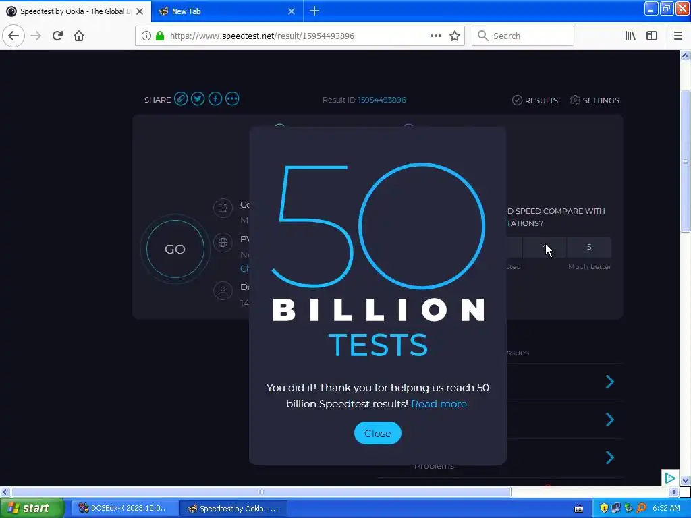
Task: Reload the current page
Action: coord(57,36)
